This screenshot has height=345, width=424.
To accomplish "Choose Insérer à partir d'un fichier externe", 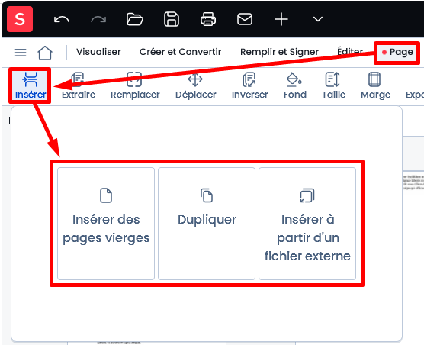I will (x=307, y=224).
